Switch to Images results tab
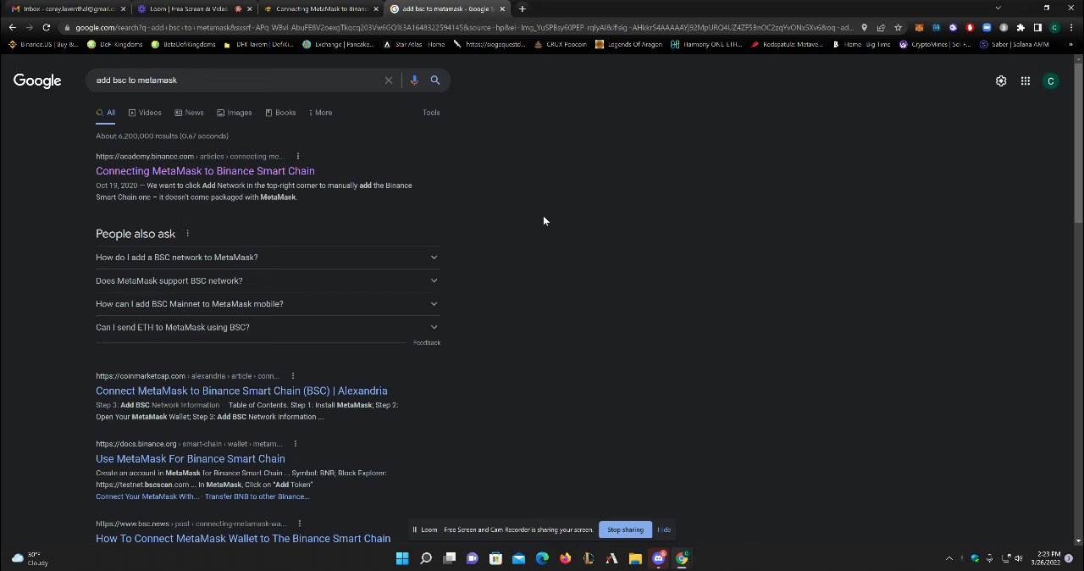The width and height of the screenshot is (1084, 571). [234, 113]
